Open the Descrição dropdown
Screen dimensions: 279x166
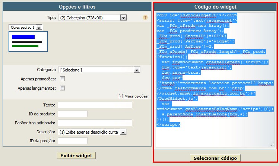pyautogui.click(x=92, y=132)
